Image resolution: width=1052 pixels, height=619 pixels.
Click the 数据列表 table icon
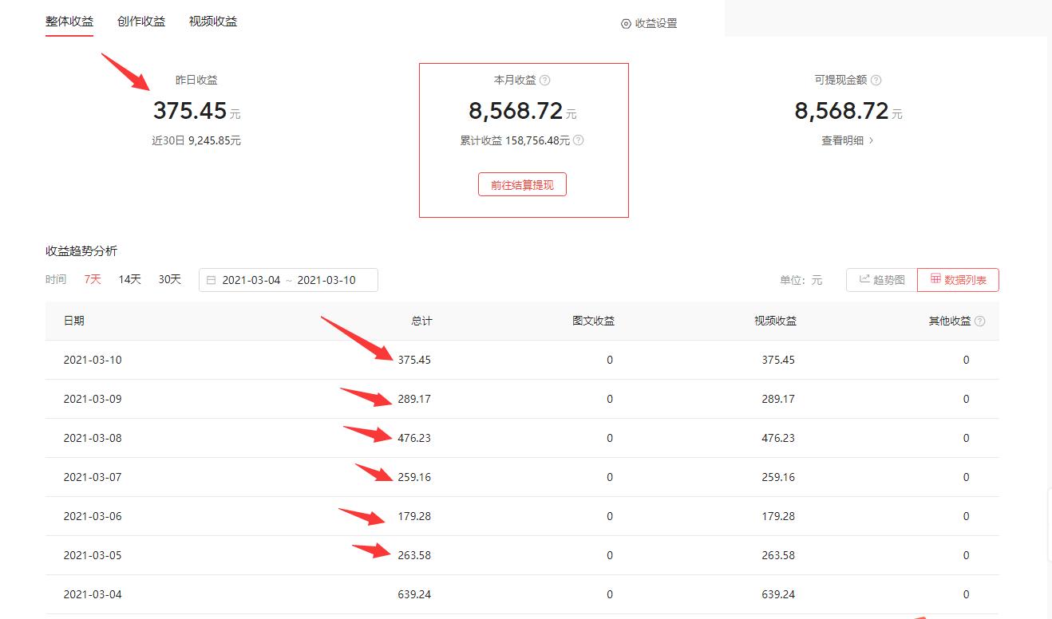[935, 279]
